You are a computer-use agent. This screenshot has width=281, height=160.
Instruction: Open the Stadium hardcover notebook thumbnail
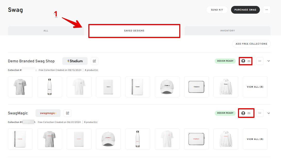coord(108,87)
